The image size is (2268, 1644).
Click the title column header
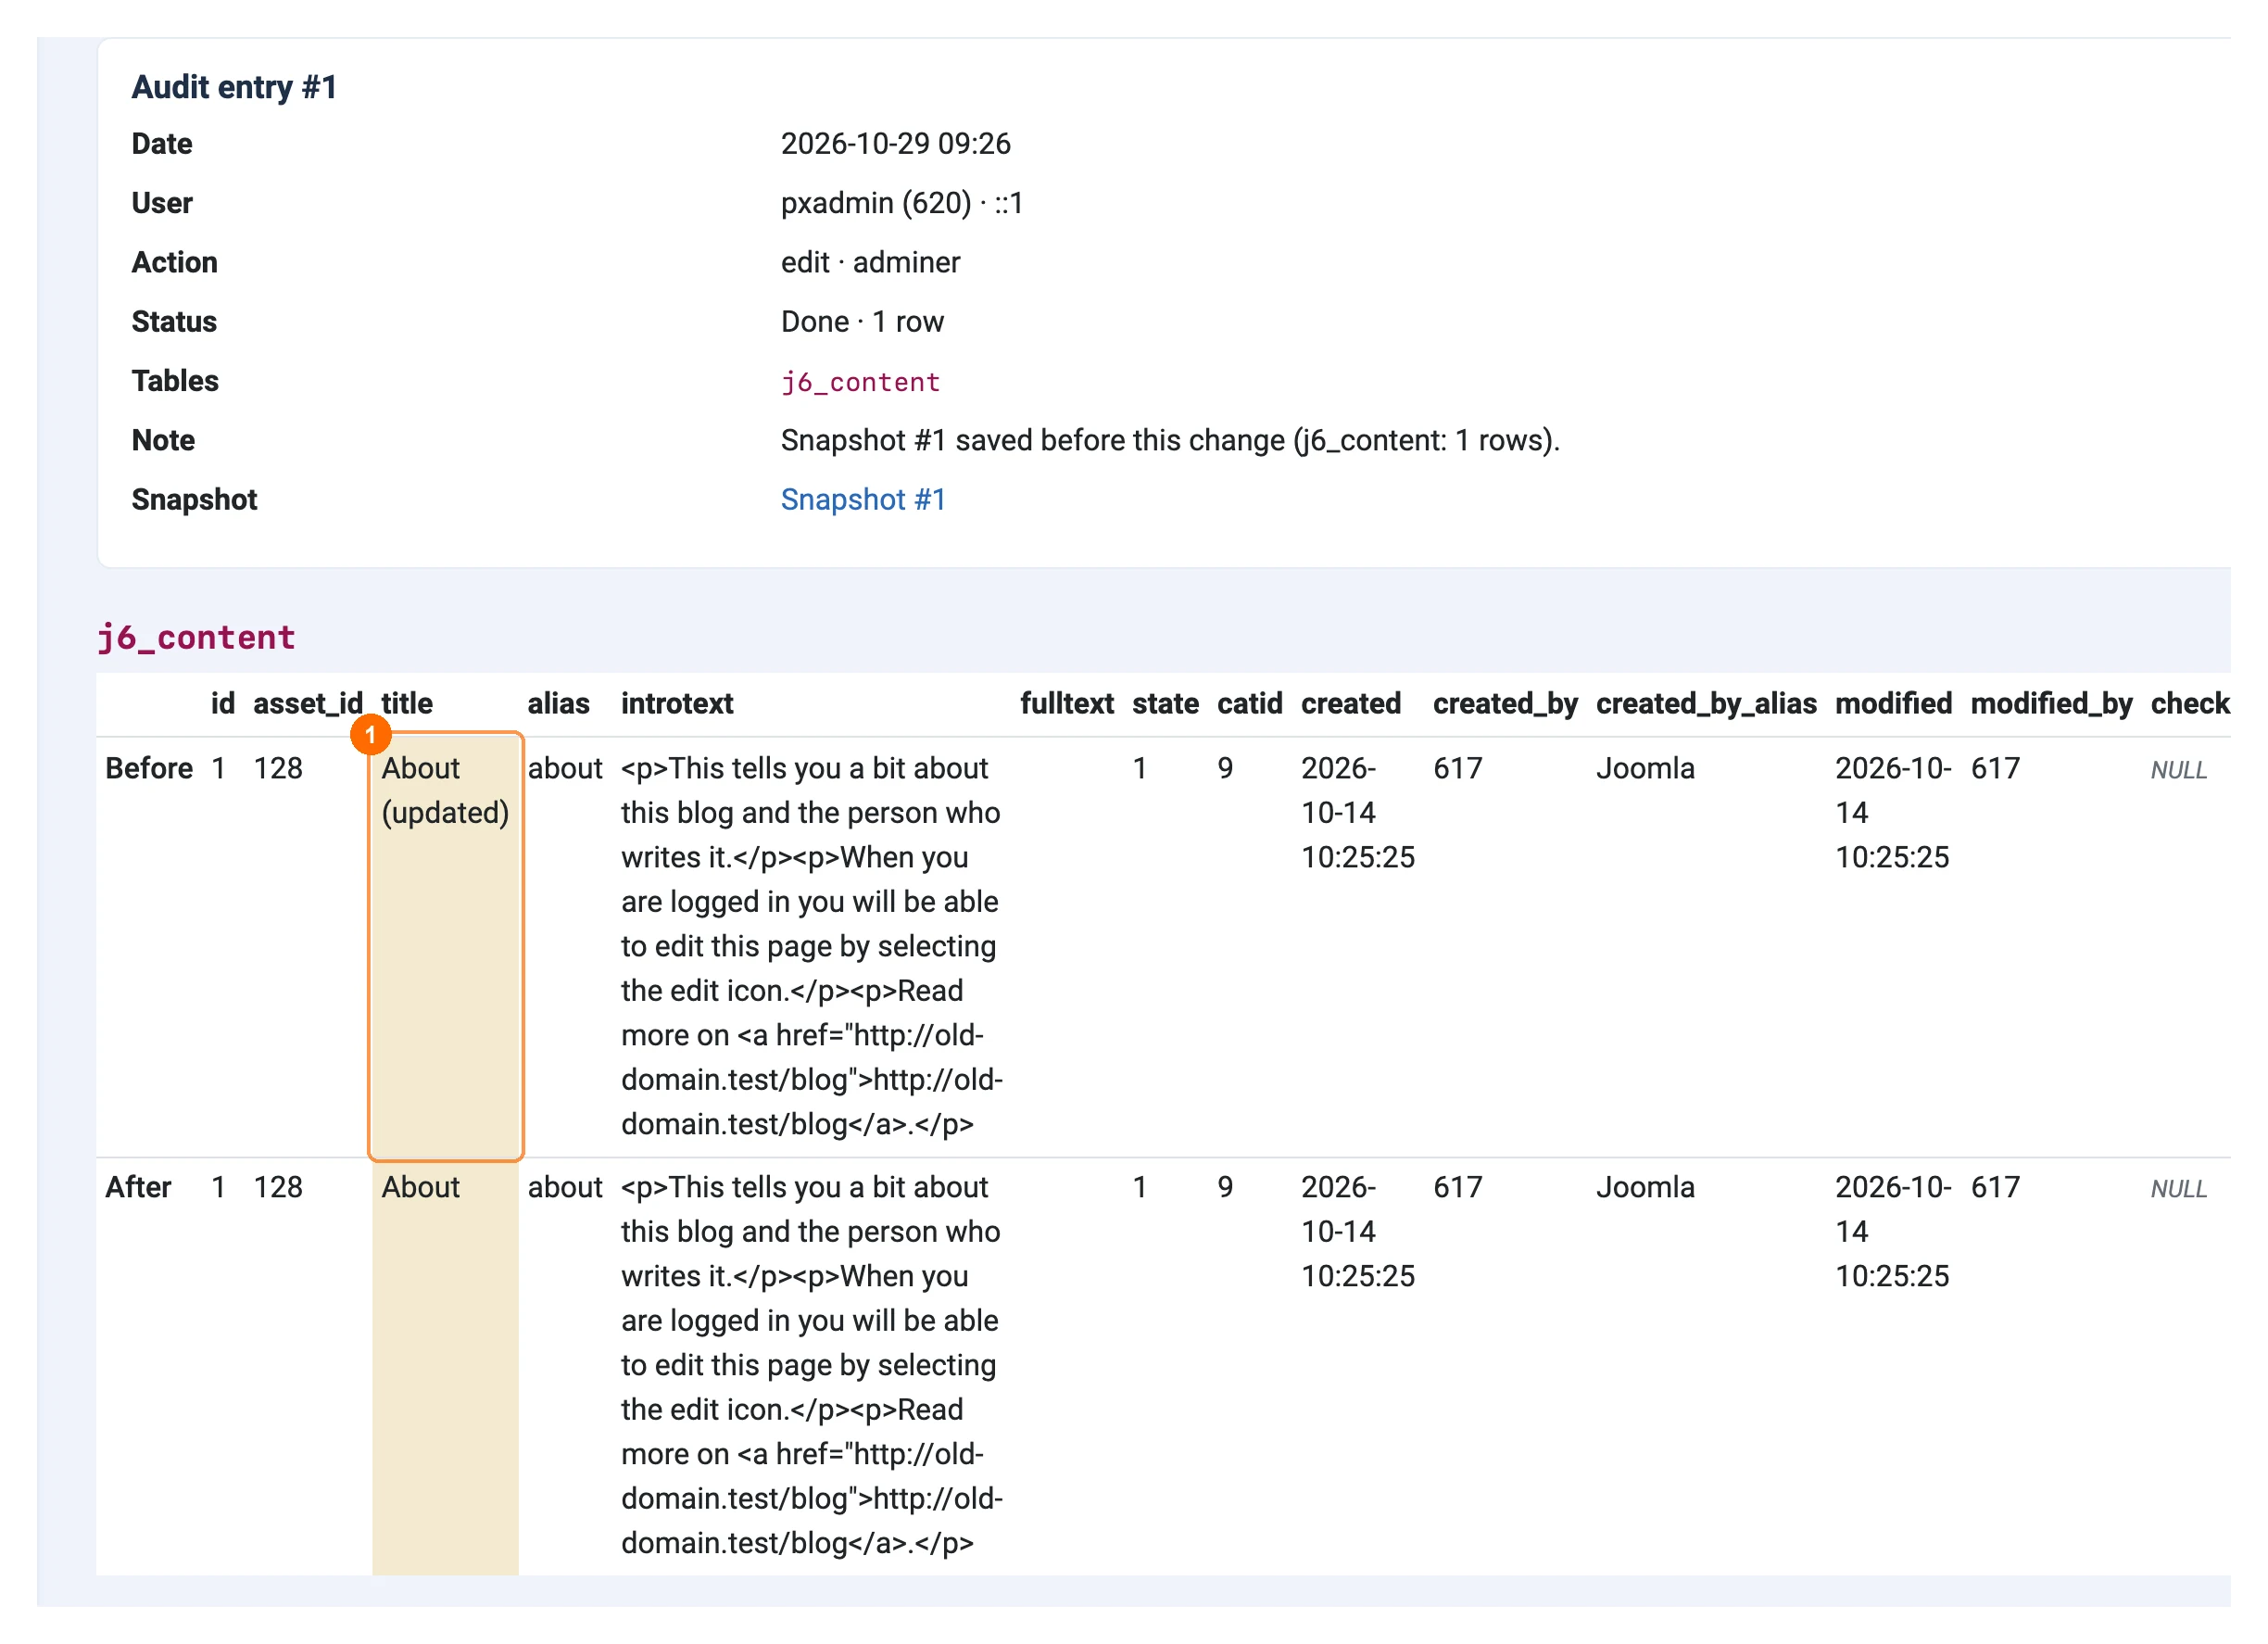(x=407, y=703)
